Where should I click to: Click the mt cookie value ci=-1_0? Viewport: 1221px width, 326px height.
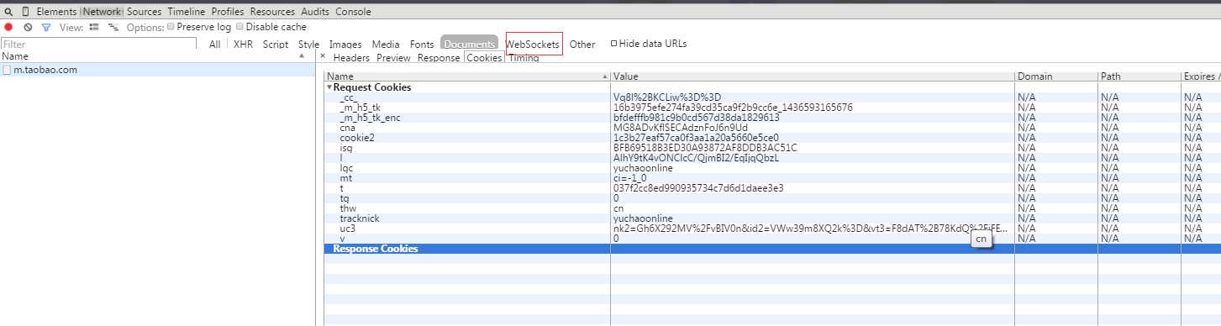(x=630, y=178)
